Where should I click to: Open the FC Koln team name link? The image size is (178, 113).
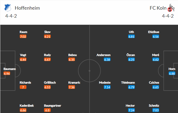[x=158, y=8]
